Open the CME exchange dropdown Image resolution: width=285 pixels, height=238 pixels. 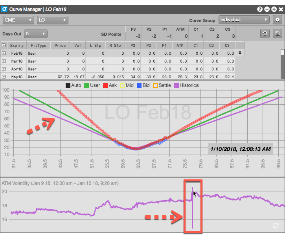click(18, 20)
